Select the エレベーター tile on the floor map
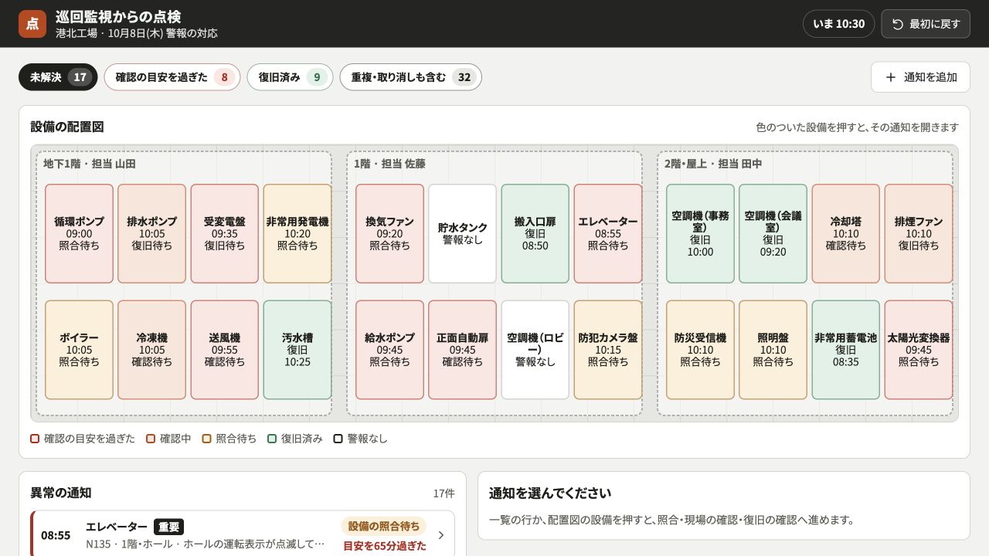The height and width of the screenshot is (556, 989). 608,233
